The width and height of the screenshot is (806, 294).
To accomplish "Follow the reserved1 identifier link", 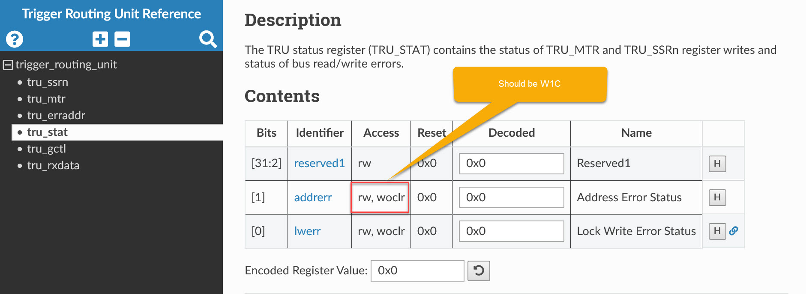I will tap(319, 163).
